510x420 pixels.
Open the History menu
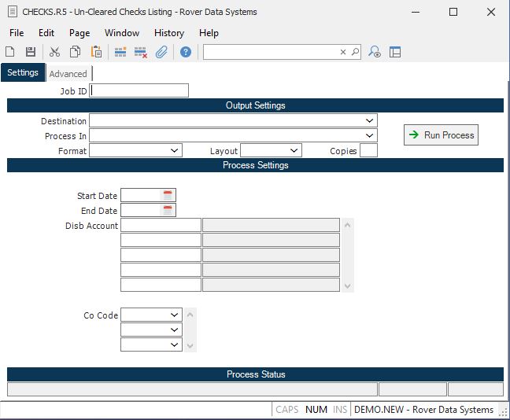point(168,33)
